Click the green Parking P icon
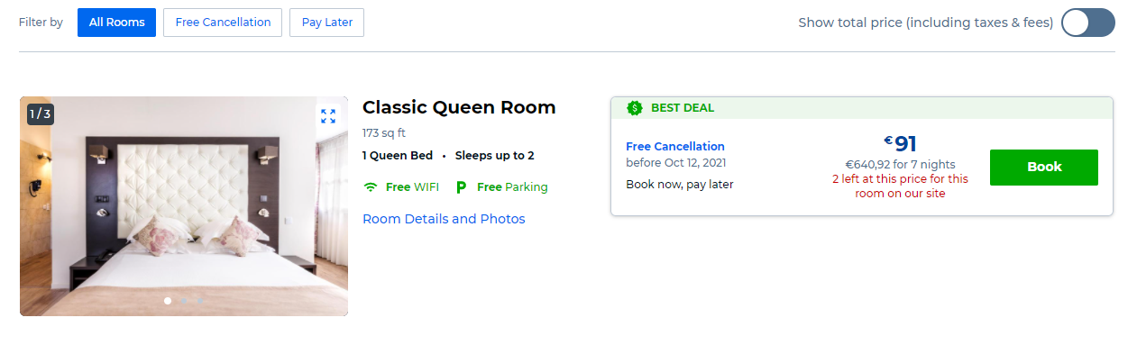This screenshot has width=1137, height=345. pos(461,187)
